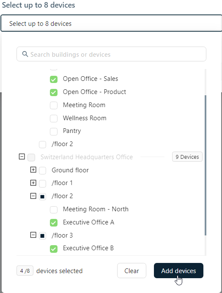The width and height of the screenshot is (222, 293).
Task: Click the search magnifier icon
Action: click(25, 54)
